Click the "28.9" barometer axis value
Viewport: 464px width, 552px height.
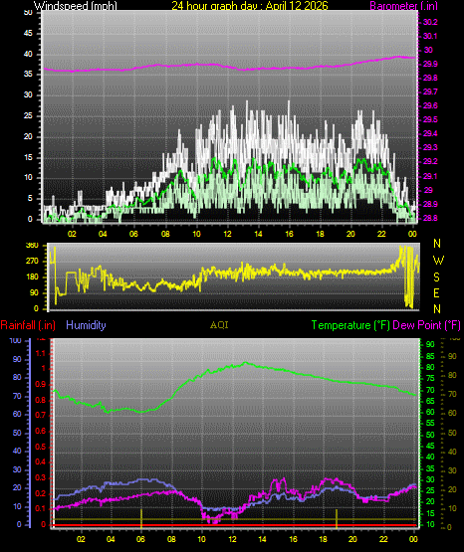coord(430,205)
